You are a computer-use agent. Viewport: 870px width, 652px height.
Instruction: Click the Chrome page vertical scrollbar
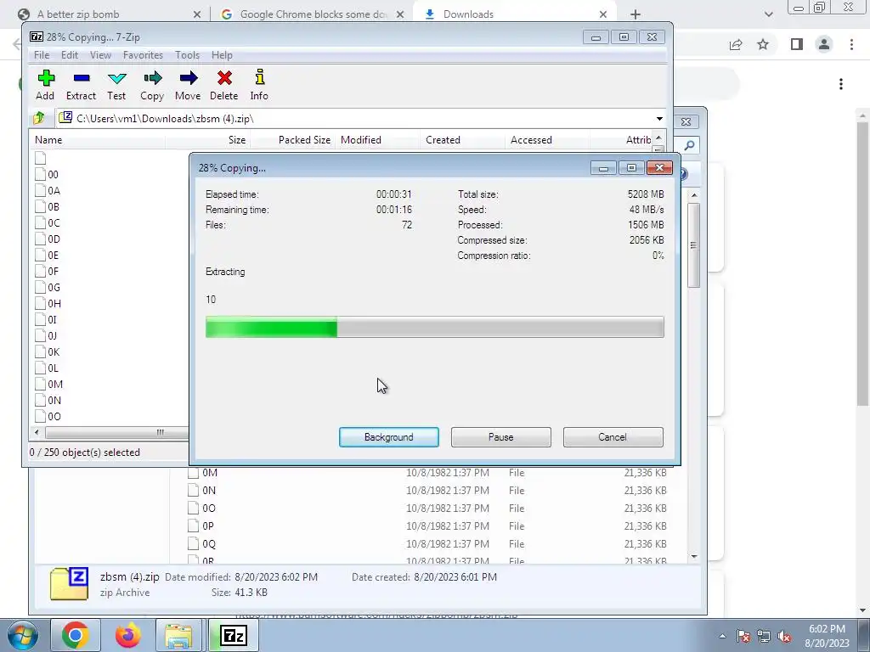[x=863, y=263]
